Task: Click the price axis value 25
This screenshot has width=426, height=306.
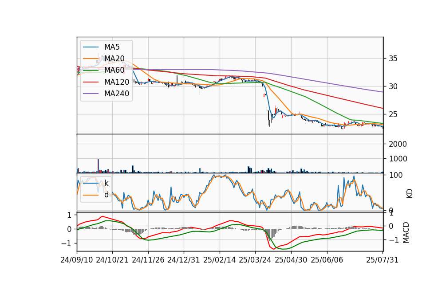Action: click(393, 114)
